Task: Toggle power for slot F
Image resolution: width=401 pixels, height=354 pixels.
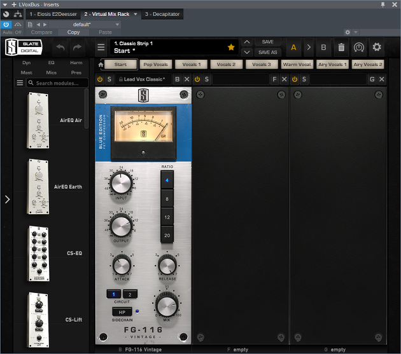Action: pyautogui.click(x=197, y=79)
